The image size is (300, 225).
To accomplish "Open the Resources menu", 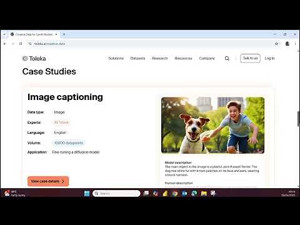I will (183, 58).
